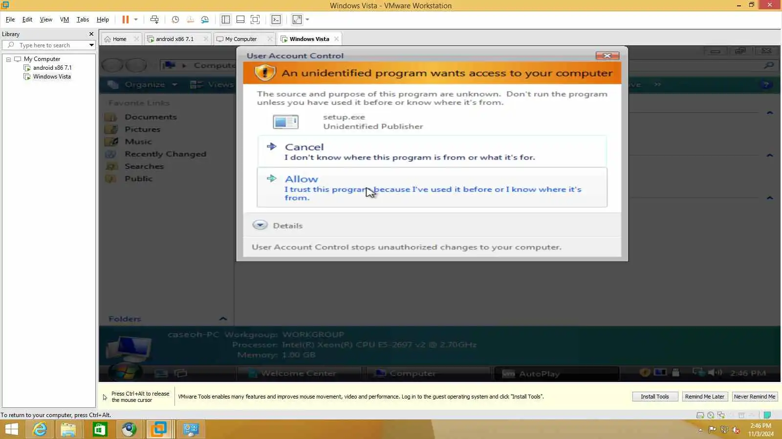Click the Computer taskbar button in Vista
The image size is (782, 439).
point(428,374)
